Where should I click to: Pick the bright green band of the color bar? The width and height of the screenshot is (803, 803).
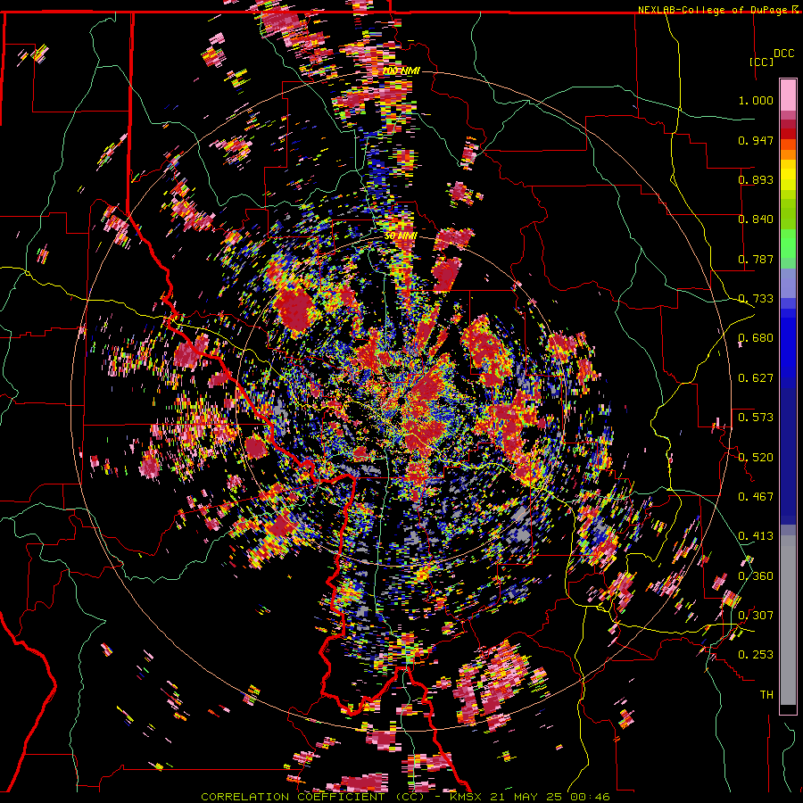click(x=788, y=244)
